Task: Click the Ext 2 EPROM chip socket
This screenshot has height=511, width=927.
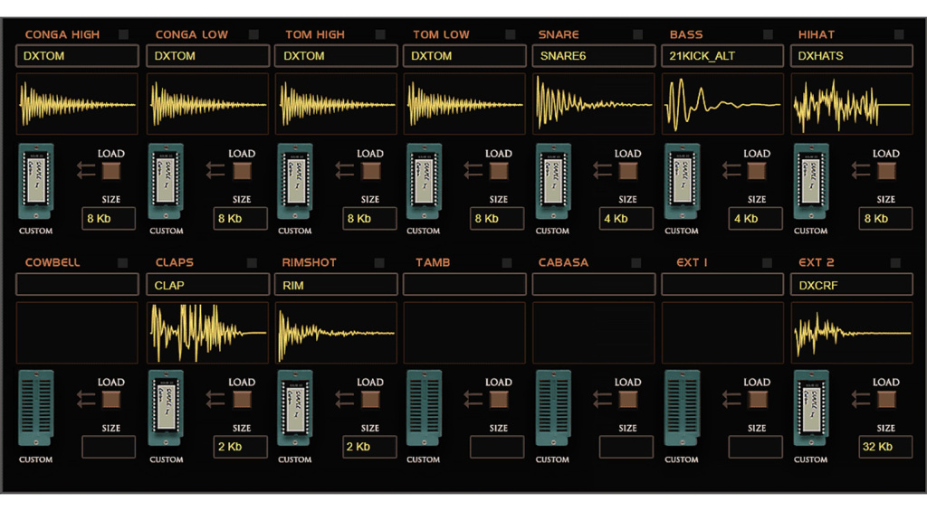Action: pyautogui.click(x=811, y=408)
